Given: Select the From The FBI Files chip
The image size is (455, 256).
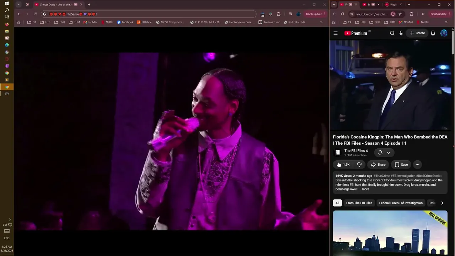Looking at the screenshot, I should [359, 203].
